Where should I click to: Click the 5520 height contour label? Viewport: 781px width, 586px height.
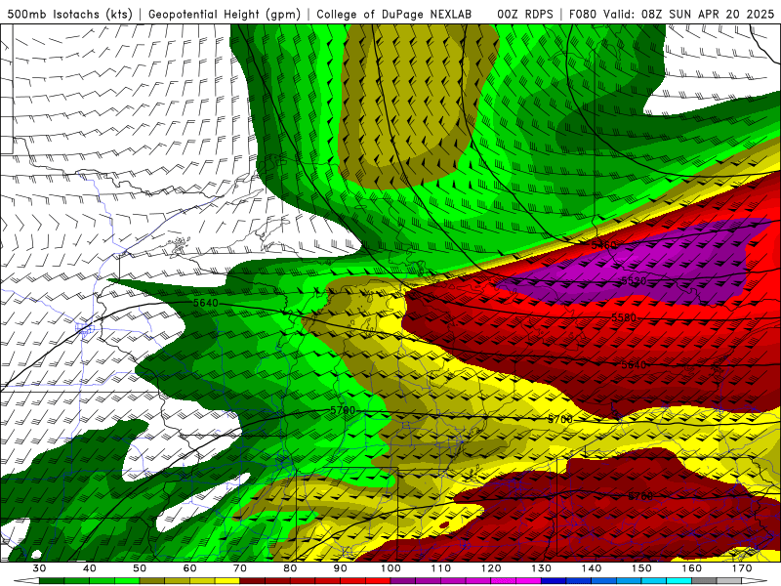pos(634,281)
